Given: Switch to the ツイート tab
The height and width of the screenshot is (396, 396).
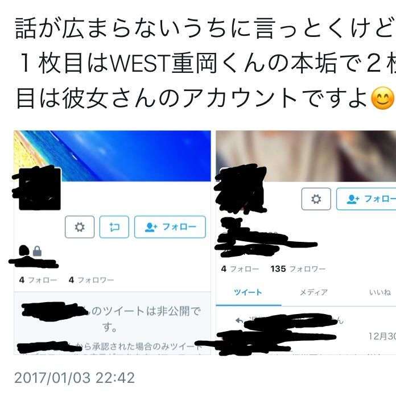Looking at the screenshot, I should [248, 292].
